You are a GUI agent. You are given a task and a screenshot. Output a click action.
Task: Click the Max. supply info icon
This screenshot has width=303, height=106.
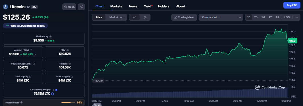pos(72,77)
